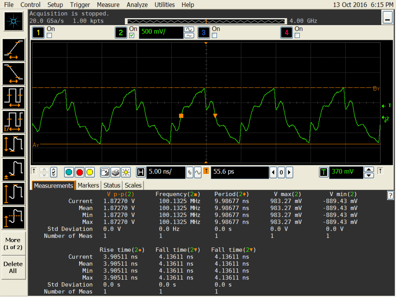Click the double-chevron expand button left of Run
This screenshot has height=297, width=396.
(53, 172)
